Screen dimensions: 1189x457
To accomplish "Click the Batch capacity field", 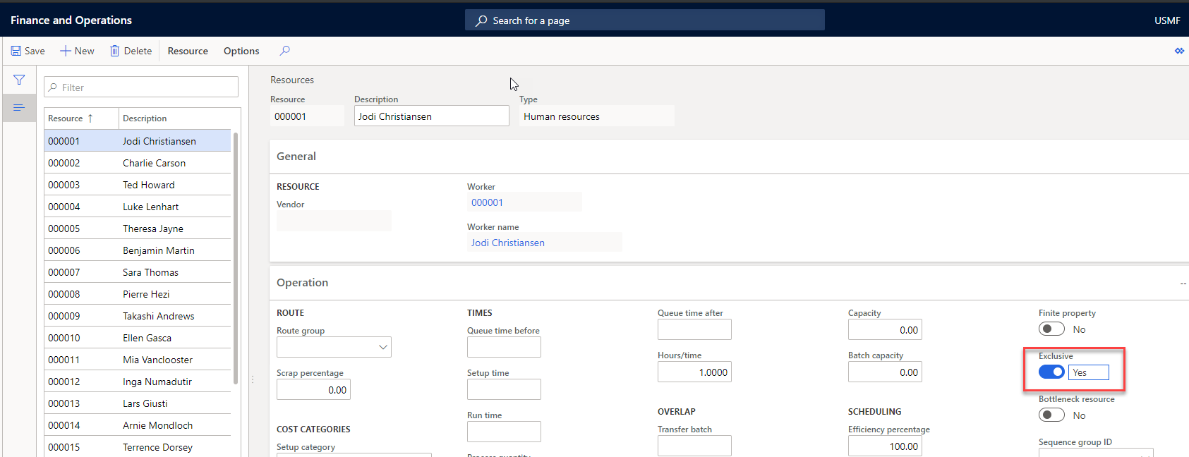I will point(885,372).
